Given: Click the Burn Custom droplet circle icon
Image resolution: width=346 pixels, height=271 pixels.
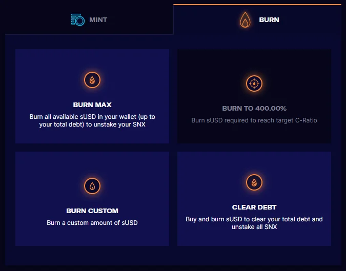Looking at the screenshot, I should click(92, 186).
